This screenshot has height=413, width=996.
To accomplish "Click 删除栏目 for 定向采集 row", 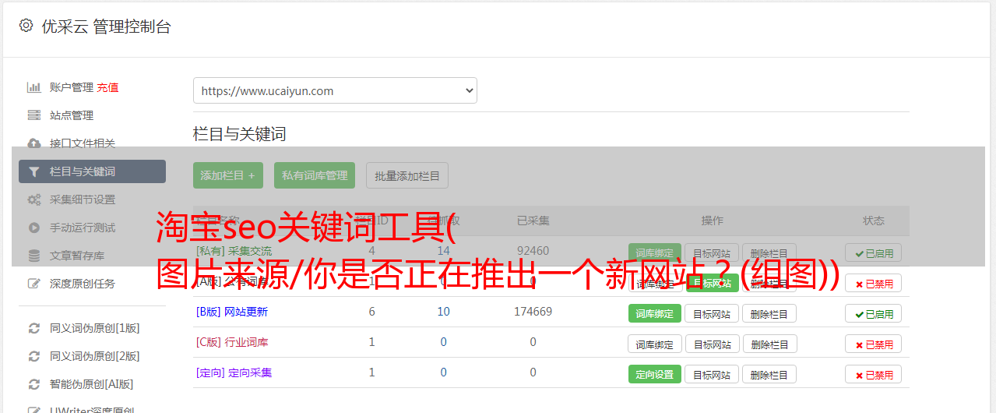I will tap(769, 375).
